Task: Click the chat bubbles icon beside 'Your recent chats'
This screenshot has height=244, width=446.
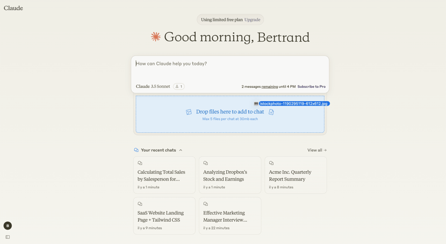Action: [x=136, y=150]
